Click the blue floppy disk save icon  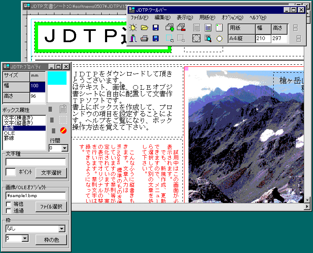click(x=156, y=28)
